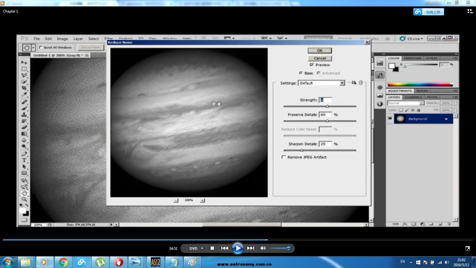This screenshot has width=476, height=268.
Task: Play the video
Action: tap(237, 248)
